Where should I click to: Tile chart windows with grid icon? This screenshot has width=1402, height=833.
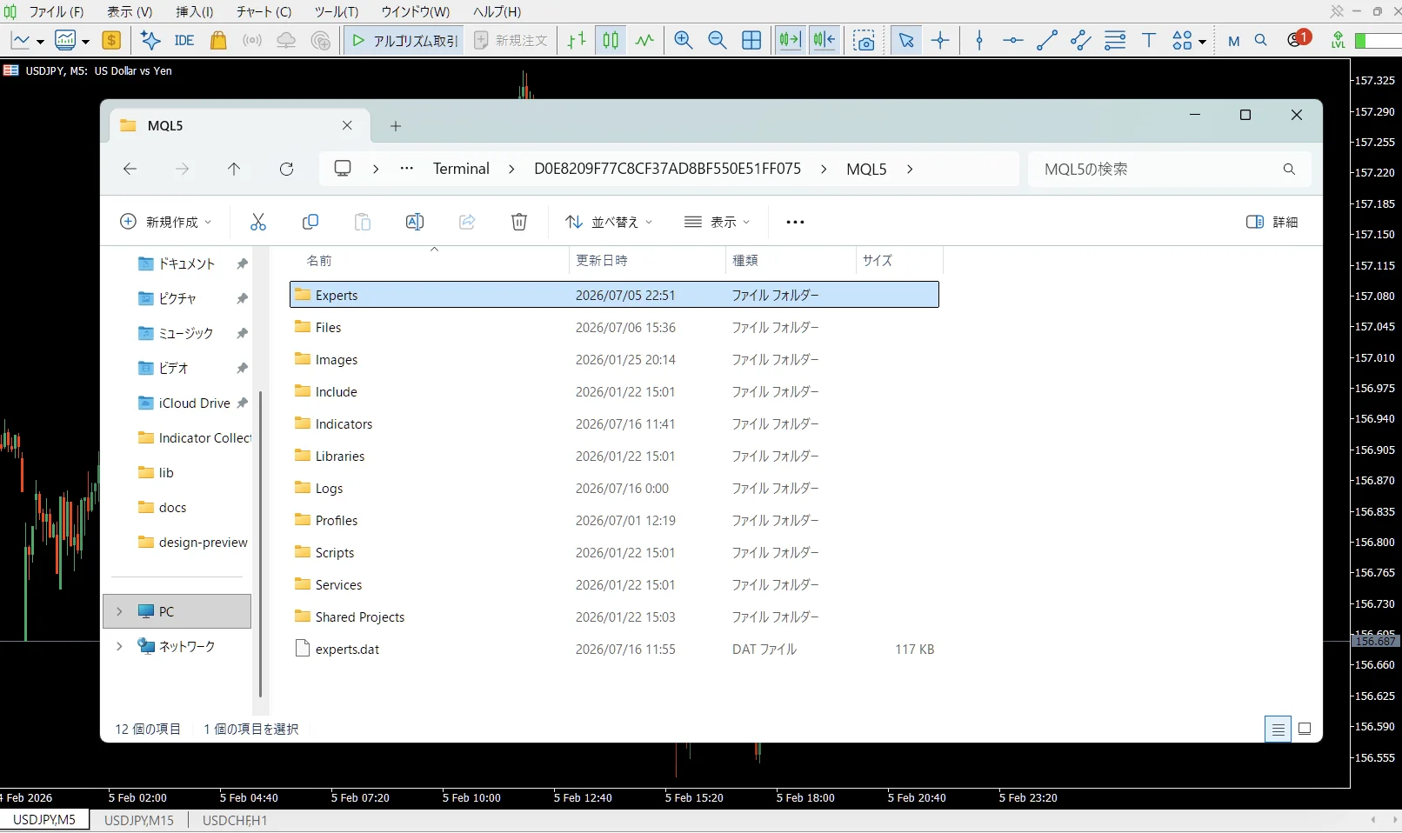[x=751, y=40]
